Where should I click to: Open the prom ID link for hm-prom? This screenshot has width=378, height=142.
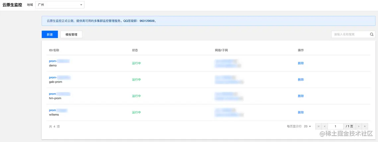pos(59,94)
